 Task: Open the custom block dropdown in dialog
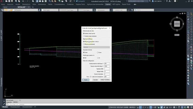(x=96, y=47)
